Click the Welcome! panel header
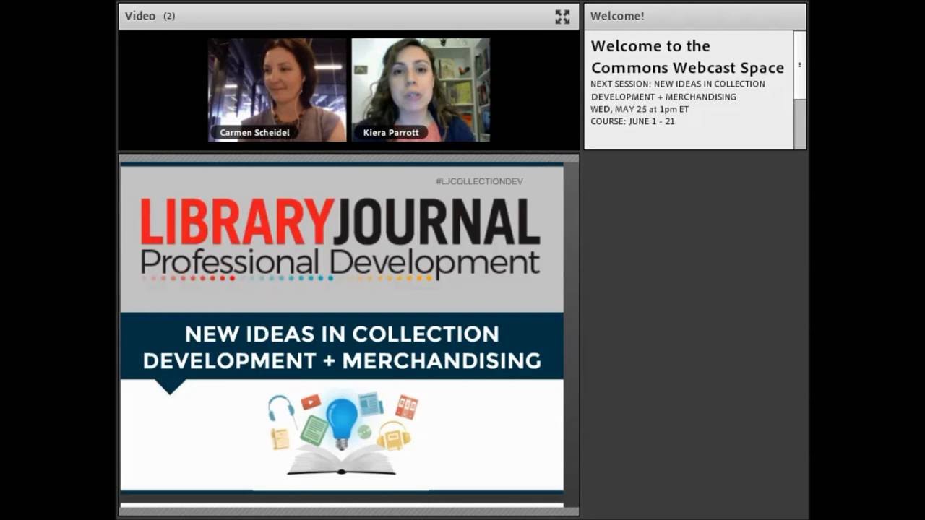Image resolution: width=925 pixels, height=520 pixels. coord(694,16)
